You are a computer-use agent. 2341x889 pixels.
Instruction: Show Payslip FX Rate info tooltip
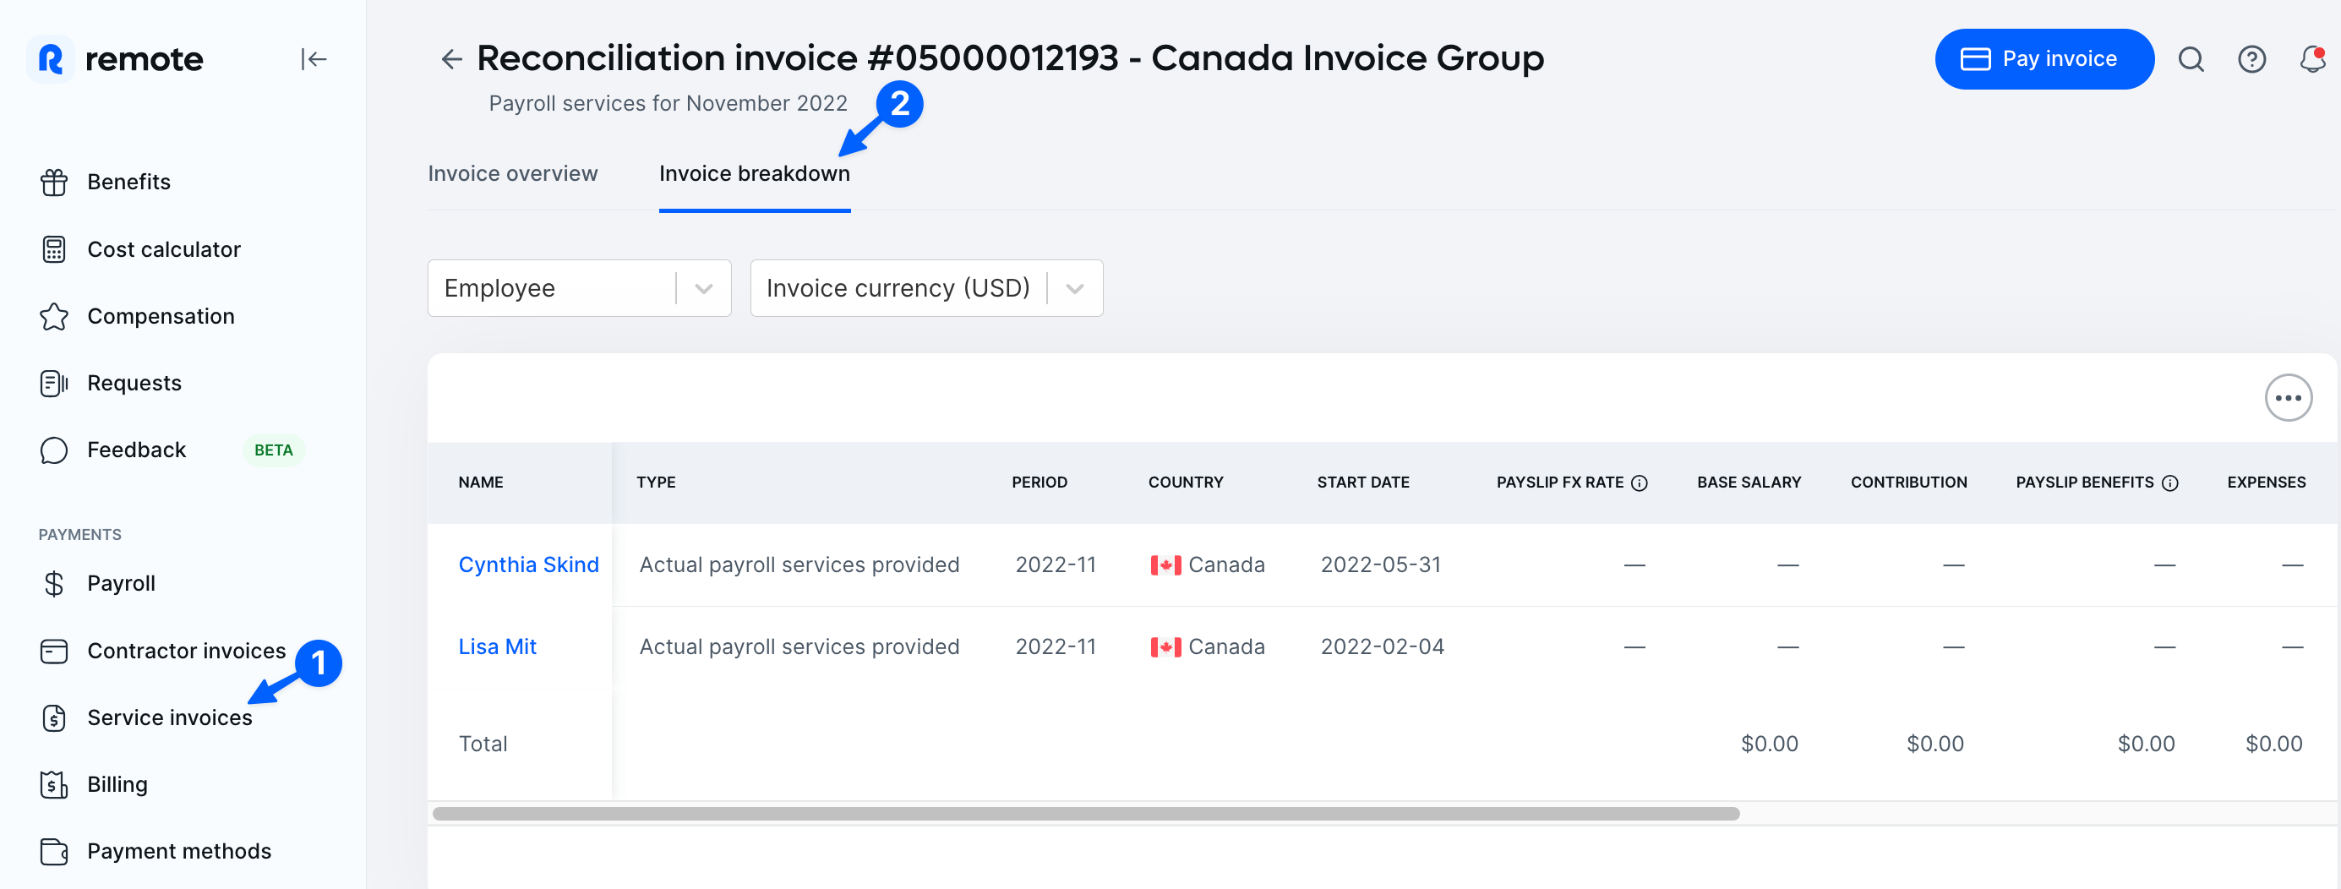click(x=1639, y=483)
